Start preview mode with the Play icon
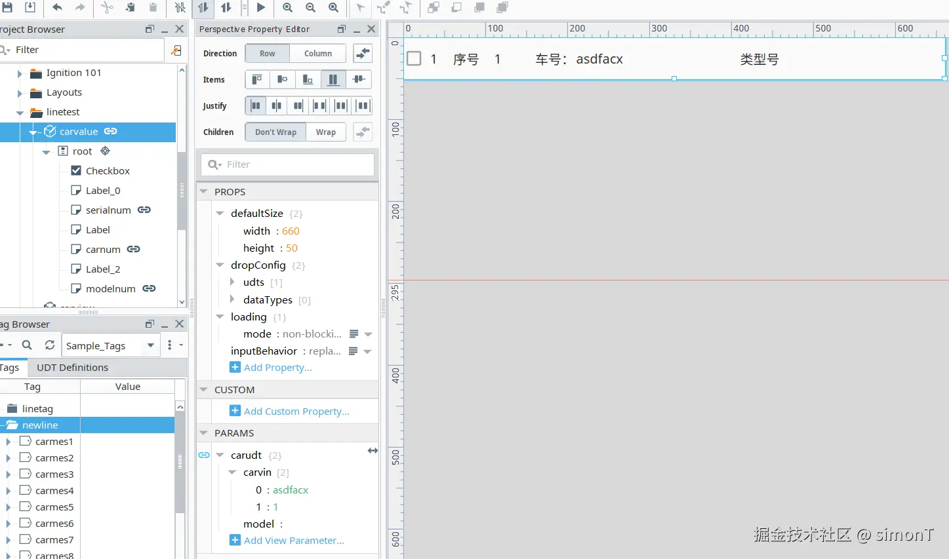949x559 pixels. tap(261, 7)
